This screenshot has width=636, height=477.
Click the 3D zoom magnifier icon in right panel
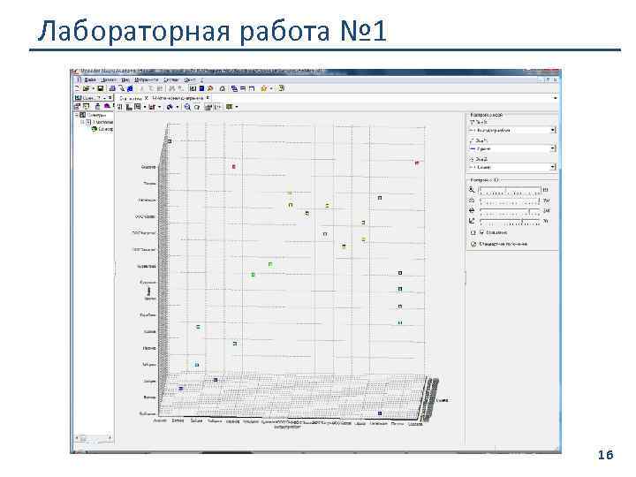[472, 190]
